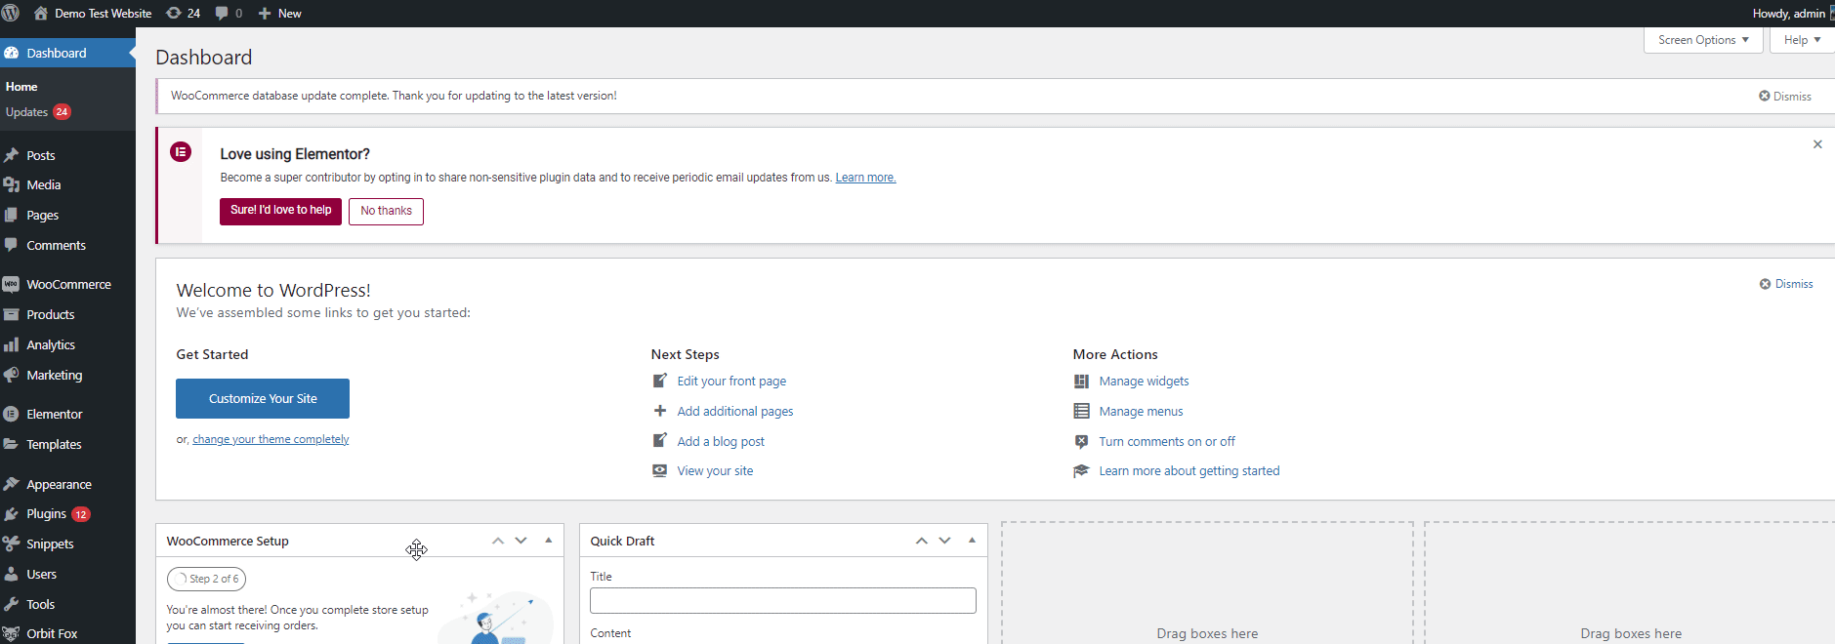This screenshot has height=644, width=1835.
Task: Open the Plugins menu
Action: (x=67, y=514)
